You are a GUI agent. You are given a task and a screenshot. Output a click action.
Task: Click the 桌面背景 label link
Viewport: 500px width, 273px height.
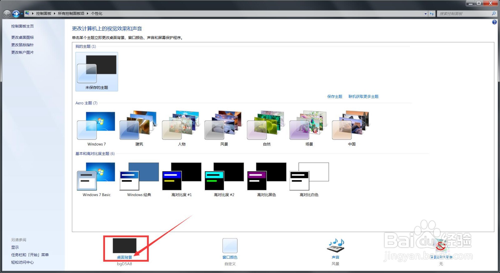[x=124, y=257]
